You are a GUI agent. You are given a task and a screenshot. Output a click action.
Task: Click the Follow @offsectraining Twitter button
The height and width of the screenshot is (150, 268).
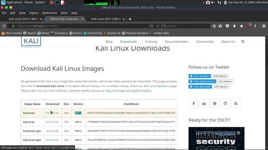coord(202,81)
